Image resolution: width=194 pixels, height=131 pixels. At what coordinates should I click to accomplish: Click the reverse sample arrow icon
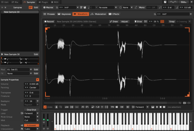coord(93,107)
